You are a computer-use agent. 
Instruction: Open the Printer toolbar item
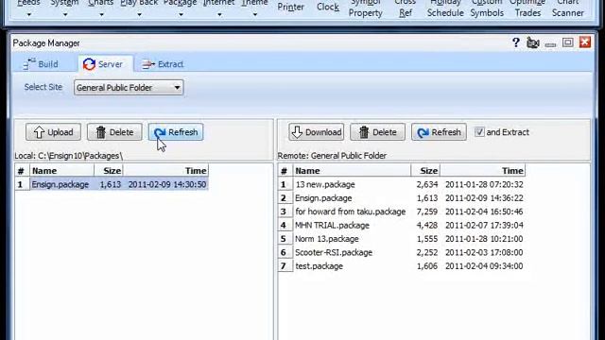click(291, 7)
